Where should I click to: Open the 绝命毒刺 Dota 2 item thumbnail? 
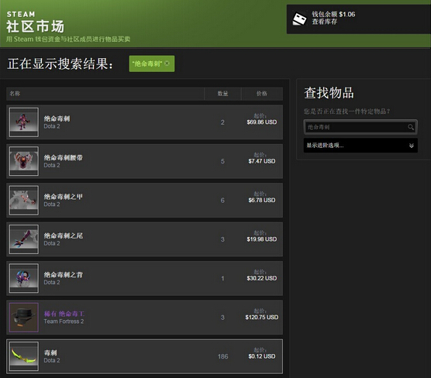[24, 122]
